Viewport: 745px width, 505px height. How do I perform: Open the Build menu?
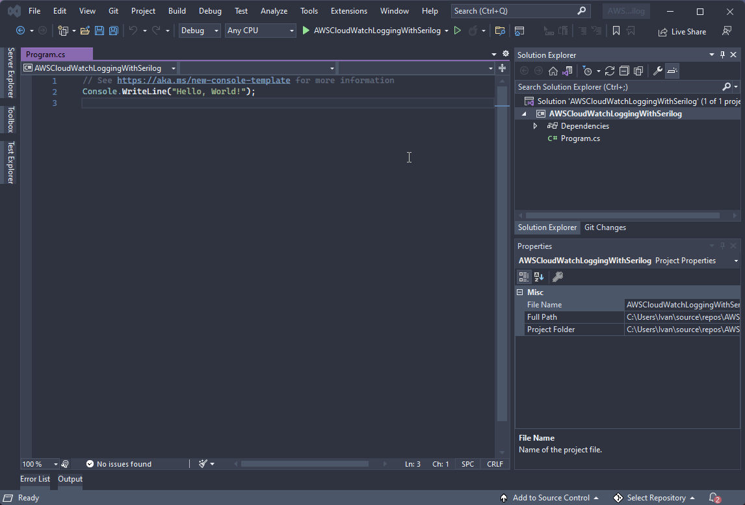(x=177, y=11)
